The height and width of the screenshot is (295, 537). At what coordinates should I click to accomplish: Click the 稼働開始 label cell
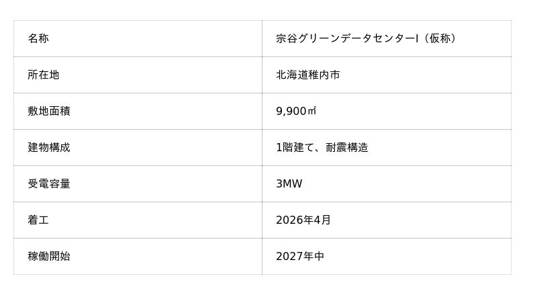coord(49,256)
